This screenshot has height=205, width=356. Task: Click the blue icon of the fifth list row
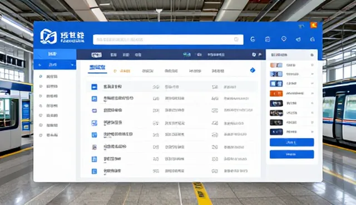94,135
